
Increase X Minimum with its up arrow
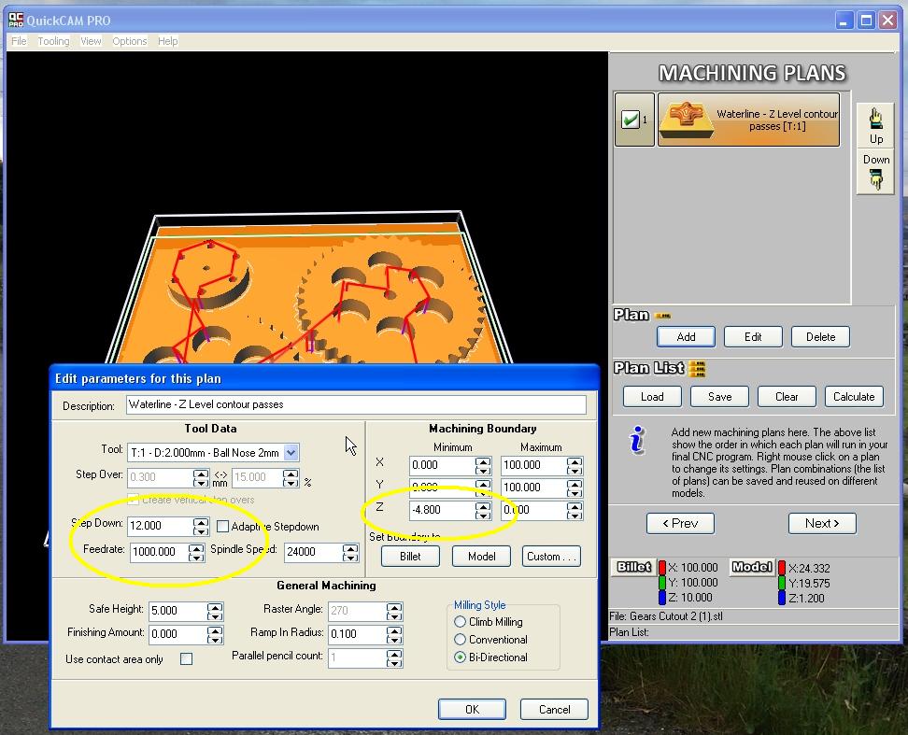pos(483,461)
